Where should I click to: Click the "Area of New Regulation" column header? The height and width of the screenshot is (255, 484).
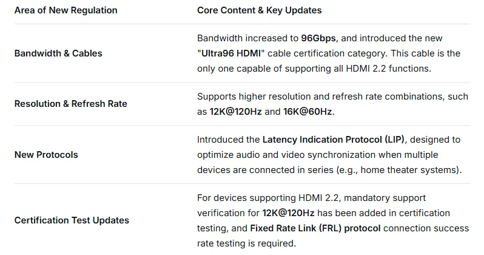[x=66, y=10]
